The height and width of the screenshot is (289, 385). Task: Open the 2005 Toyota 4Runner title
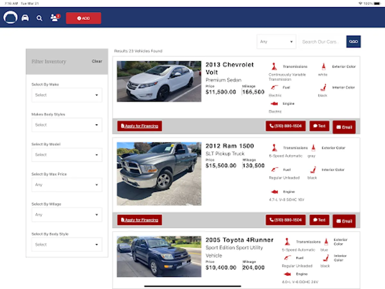point(240,240)
